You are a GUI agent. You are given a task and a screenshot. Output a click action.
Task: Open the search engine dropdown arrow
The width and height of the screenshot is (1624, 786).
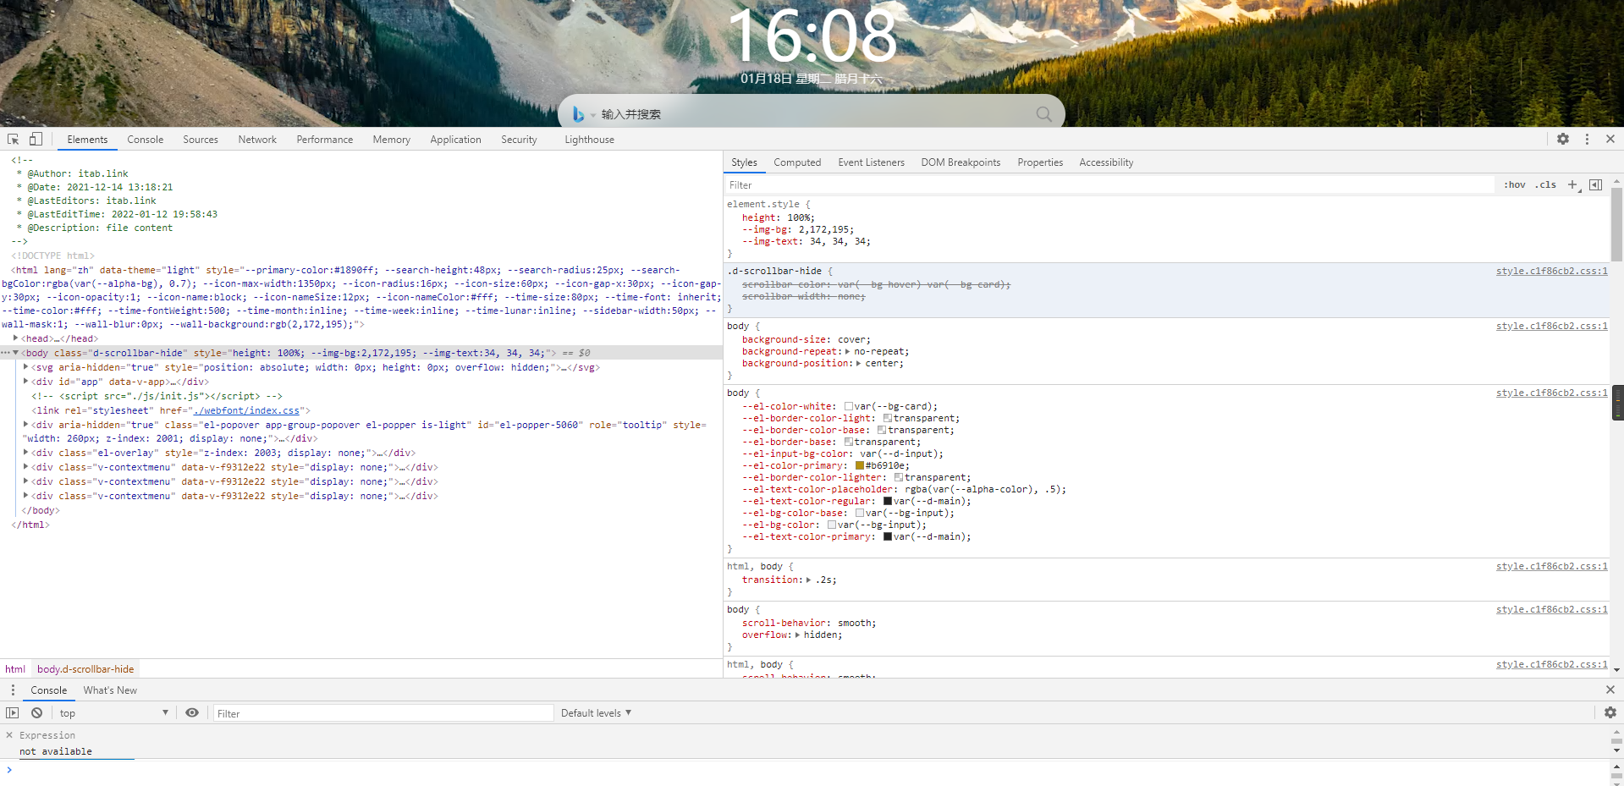[x=593, y=115]
